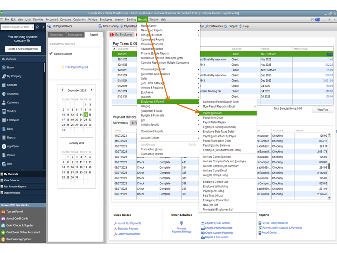Click See Financing Options icon
The width and height of the screenshot is (337, 253).
3,239
